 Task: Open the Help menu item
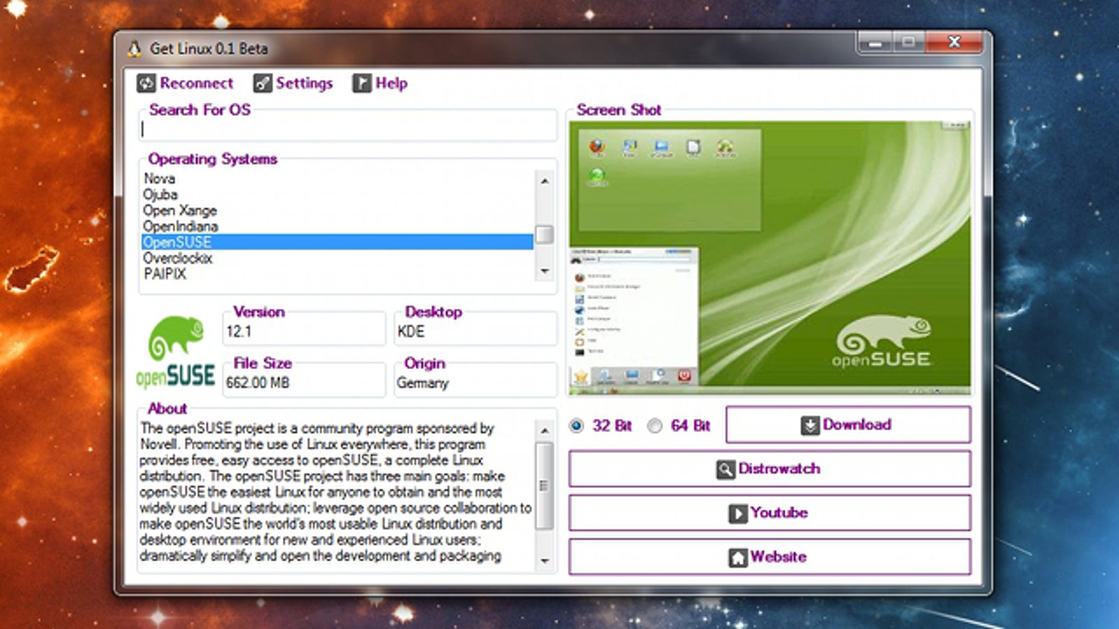tap(380, 83)
